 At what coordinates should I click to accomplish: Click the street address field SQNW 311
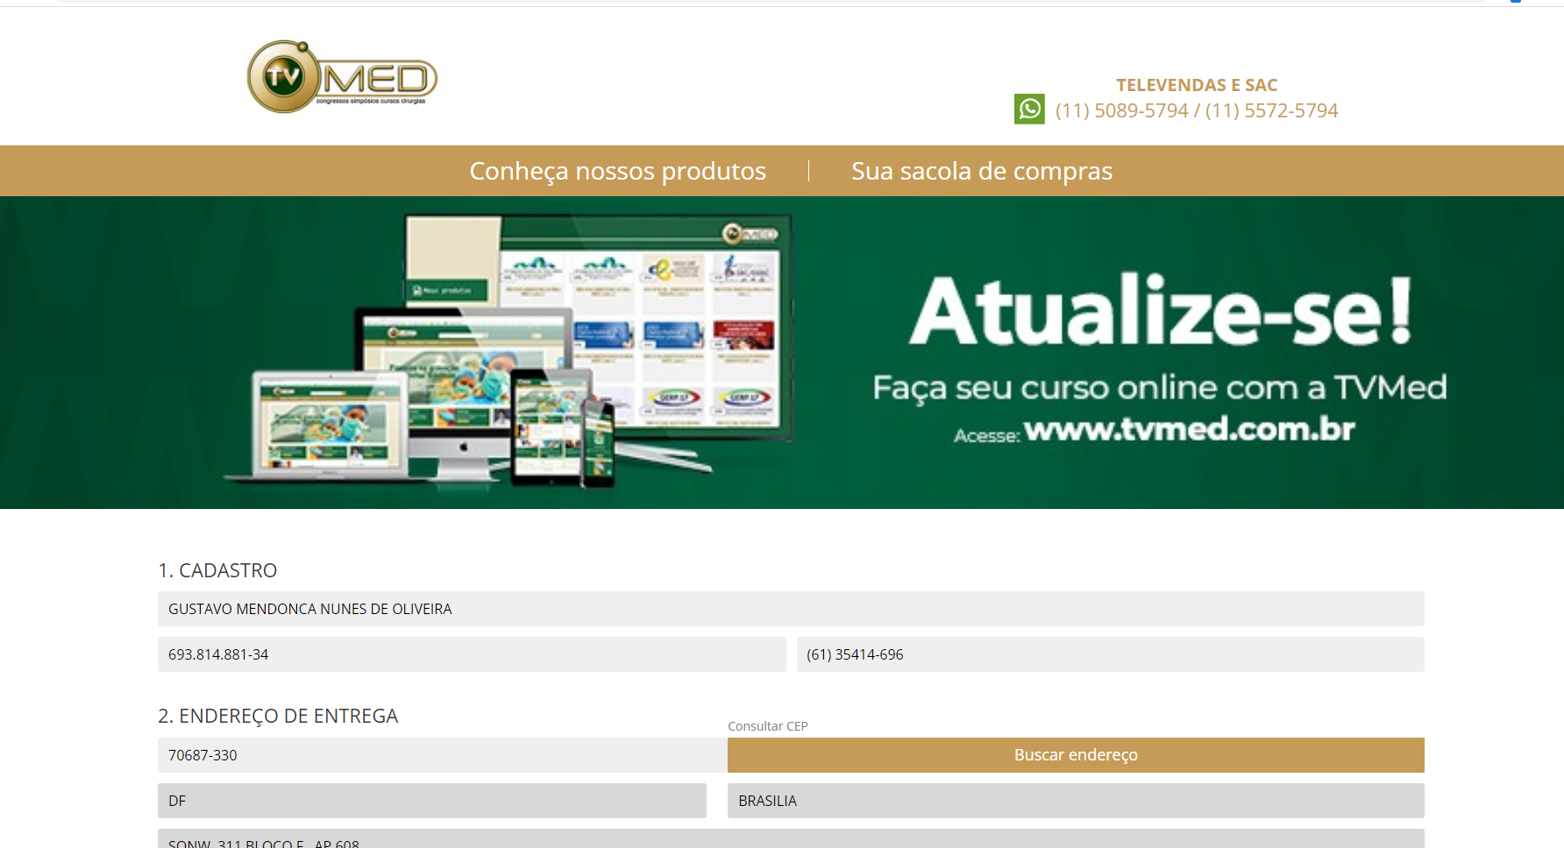point(790,840)
